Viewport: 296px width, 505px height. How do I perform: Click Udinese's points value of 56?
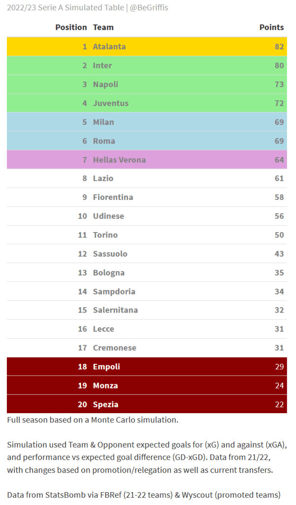(x=279, y=216)
